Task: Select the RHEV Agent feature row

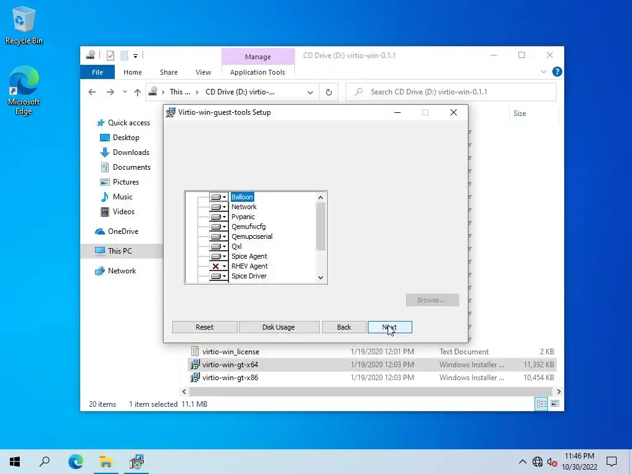Action: coord(249,266)
